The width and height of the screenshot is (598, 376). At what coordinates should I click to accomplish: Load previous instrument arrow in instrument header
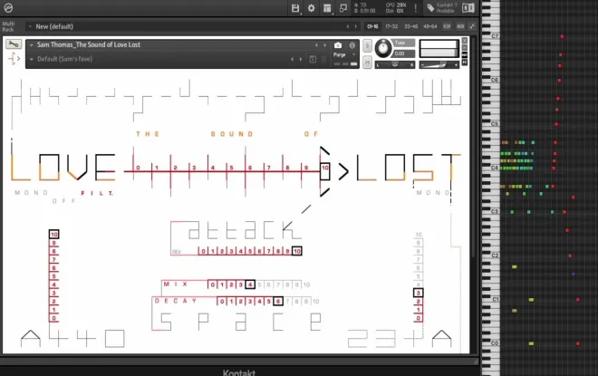click(316, 45)
